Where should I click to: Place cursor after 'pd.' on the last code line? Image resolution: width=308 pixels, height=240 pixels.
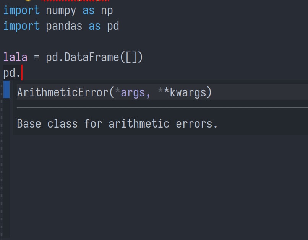21,73
